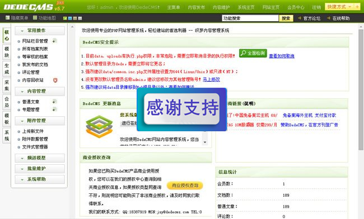
Task: Open the 查看如何取消 link
Action: coord(281,56)
